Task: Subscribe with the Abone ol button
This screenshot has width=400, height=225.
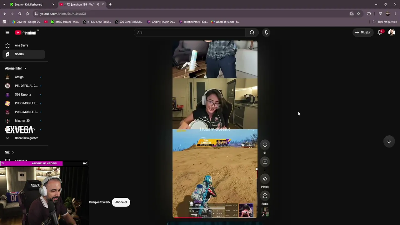Action: tap(121, 202)
